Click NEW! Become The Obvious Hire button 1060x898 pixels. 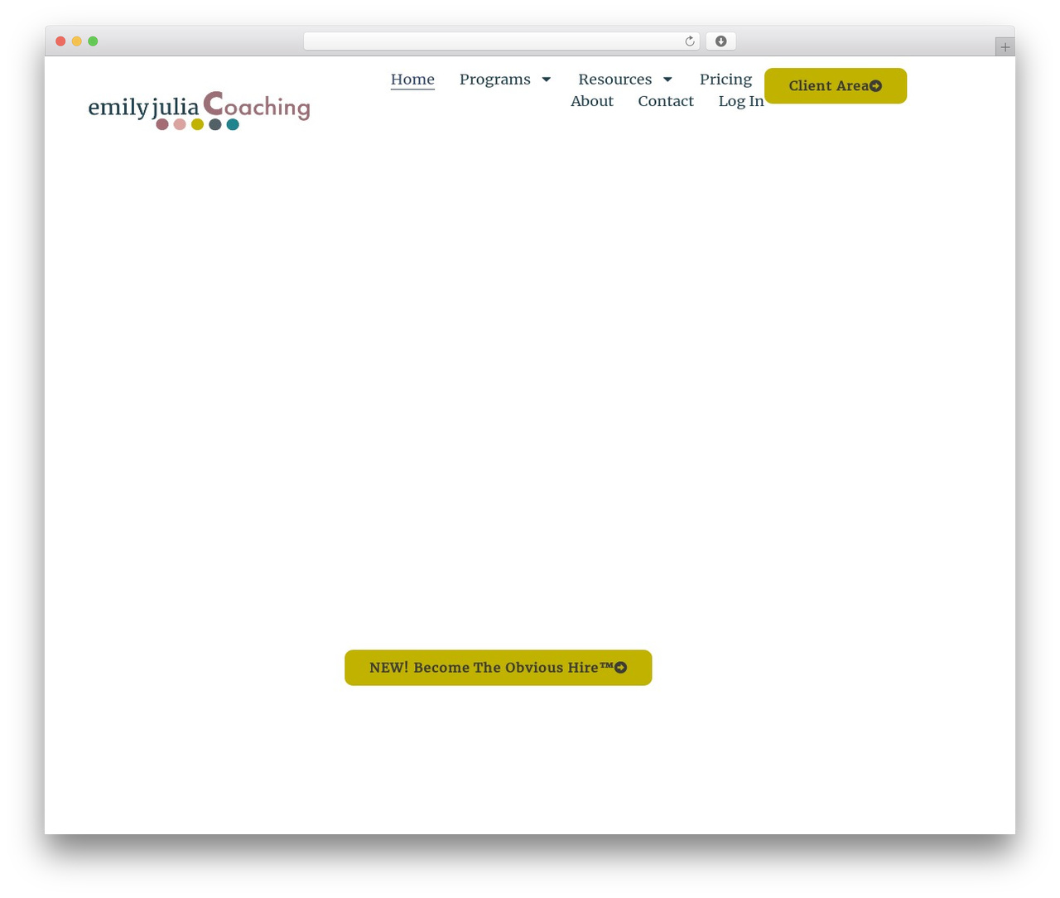pos(499,668)
